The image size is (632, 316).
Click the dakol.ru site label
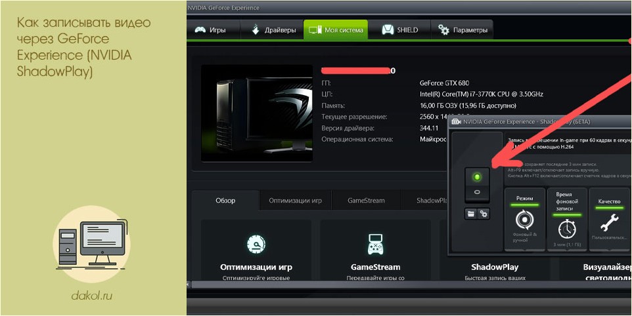(92, 296)
